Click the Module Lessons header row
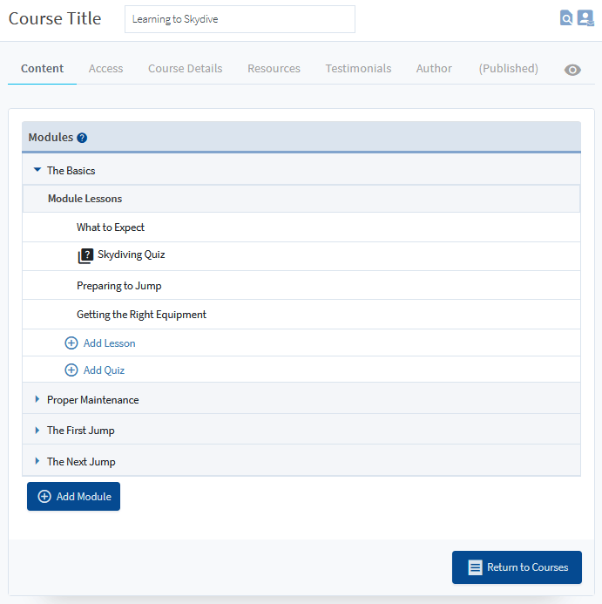Viewport: 602px width, 604px height. pos(301,199)
